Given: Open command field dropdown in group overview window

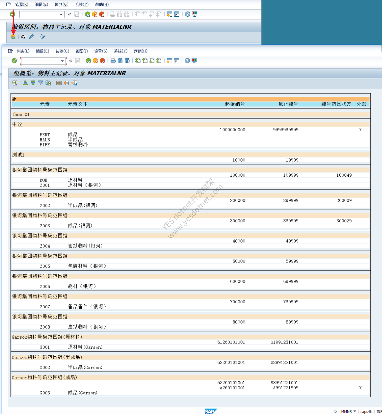Looking at the screenshot, I should click(63, 61).
